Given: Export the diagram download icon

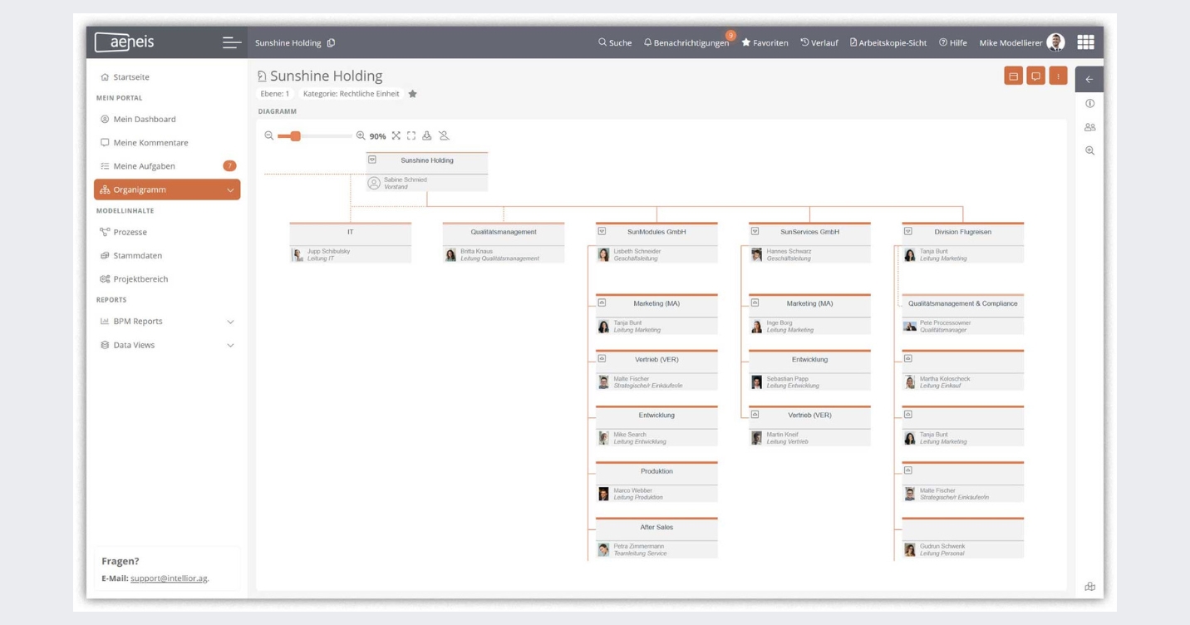Looking at the screenshot, I should 427,135.
